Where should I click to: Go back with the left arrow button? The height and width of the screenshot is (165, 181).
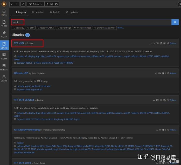[x=12, y=4]
